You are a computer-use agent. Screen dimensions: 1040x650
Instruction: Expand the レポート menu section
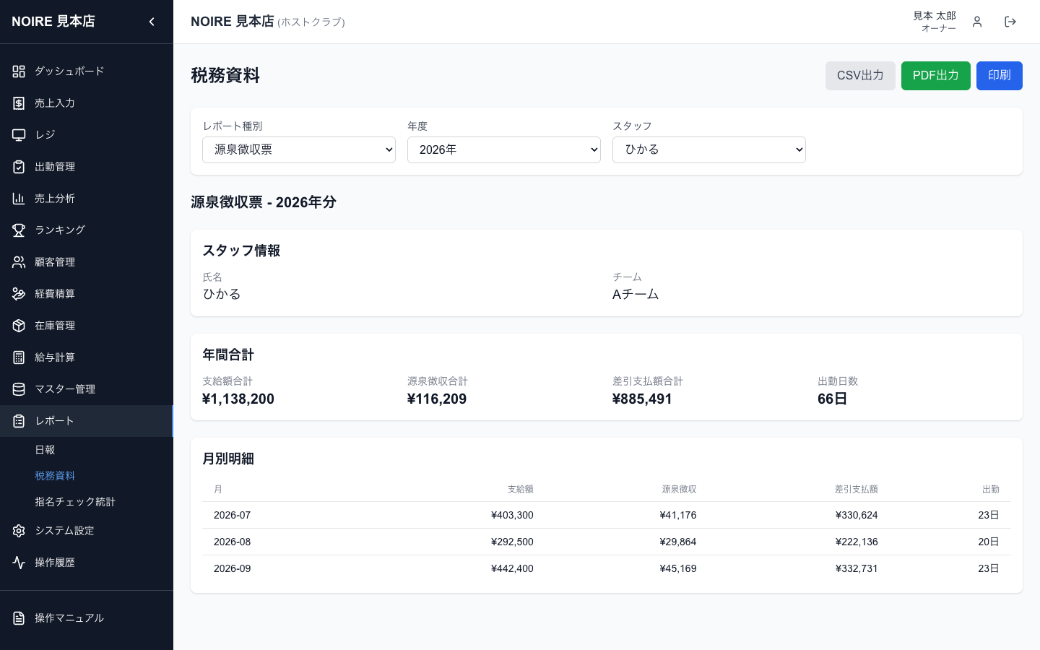[x=86, y=421]
